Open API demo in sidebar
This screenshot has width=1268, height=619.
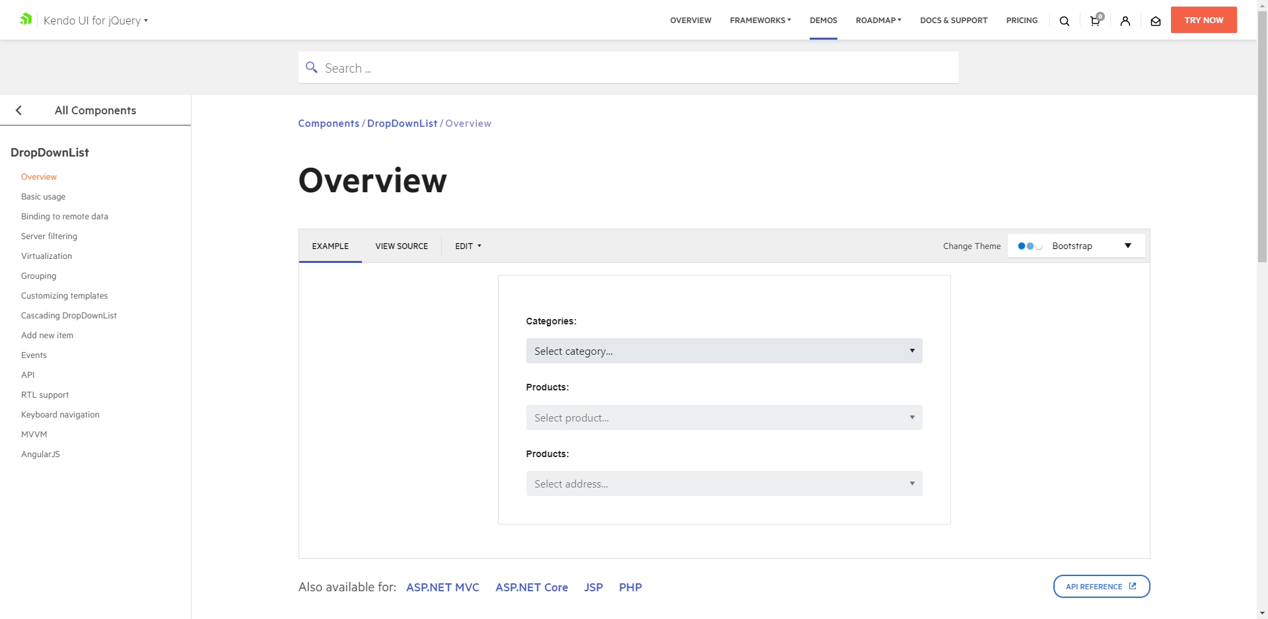pos(28,375)
